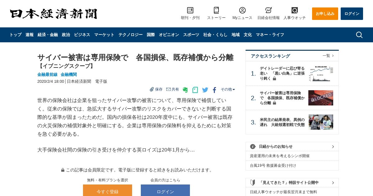This screenshot has width=373, height=196.
Task: Click the info icon beside 日経からのお知らせ
Action: [253, 147]
